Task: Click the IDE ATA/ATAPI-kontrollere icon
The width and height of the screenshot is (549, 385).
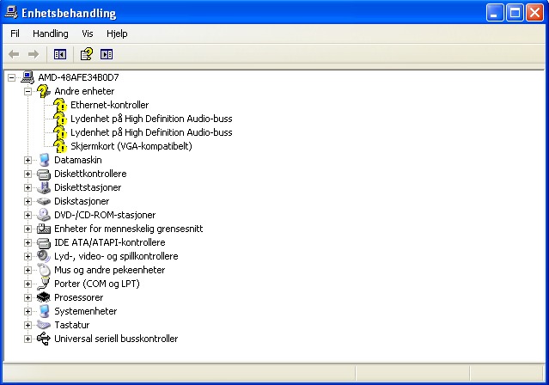Action: pyautogui.click(x=44, y=242)
